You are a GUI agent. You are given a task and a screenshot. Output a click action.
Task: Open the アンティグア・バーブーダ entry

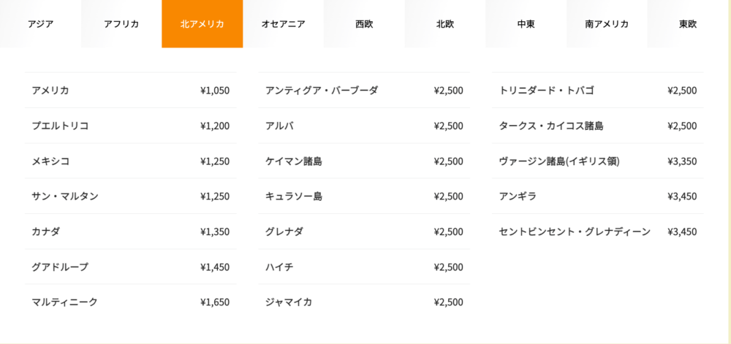[x=364, y=91]
